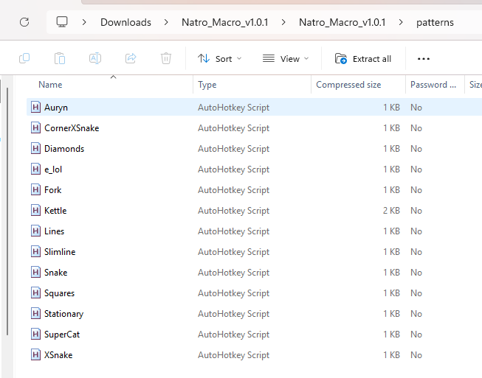Click the Squares file name
The image size is (482, 378).
(59, 293)
